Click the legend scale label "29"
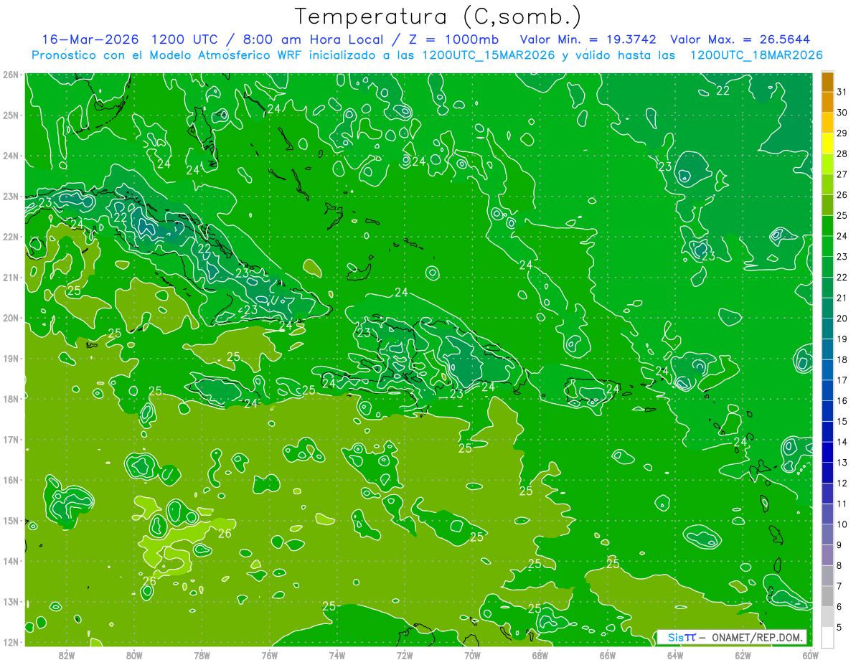Viewport: 861px width, 665px height. click(x=842, y=133)
